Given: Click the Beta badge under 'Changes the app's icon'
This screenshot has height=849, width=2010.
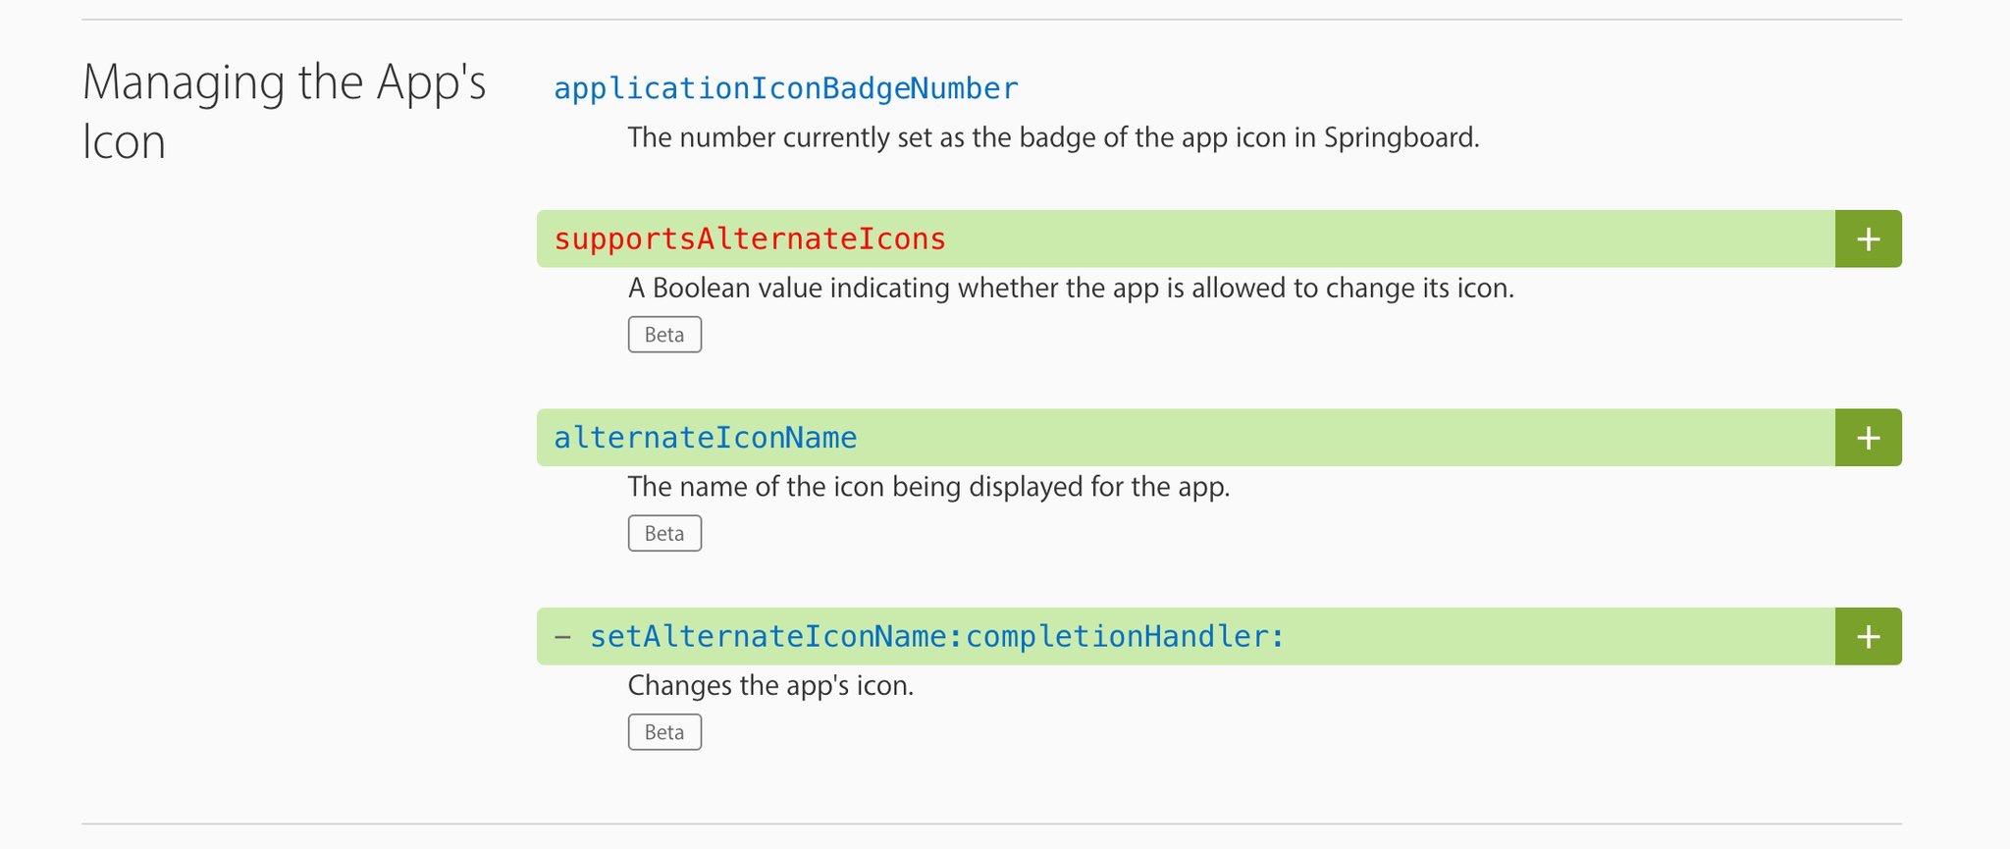Looking at the screenshot, I should [664, 732].
